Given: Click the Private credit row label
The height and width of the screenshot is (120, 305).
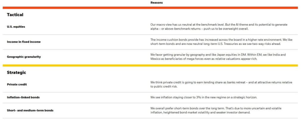Looking at the screenshot, I should 17,85.
